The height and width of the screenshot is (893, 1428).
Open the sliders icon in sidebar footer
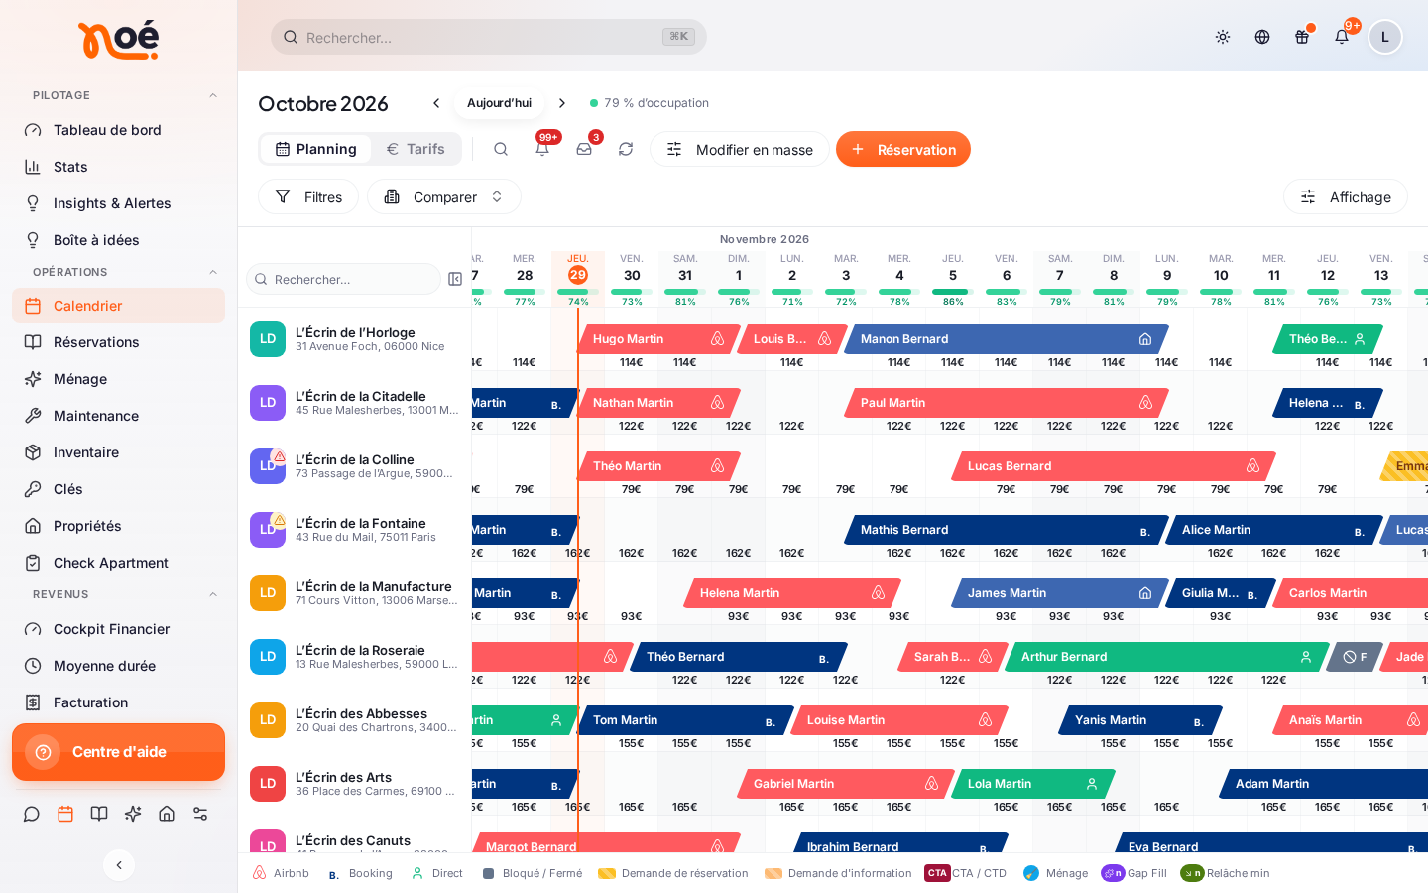[200, 814]
